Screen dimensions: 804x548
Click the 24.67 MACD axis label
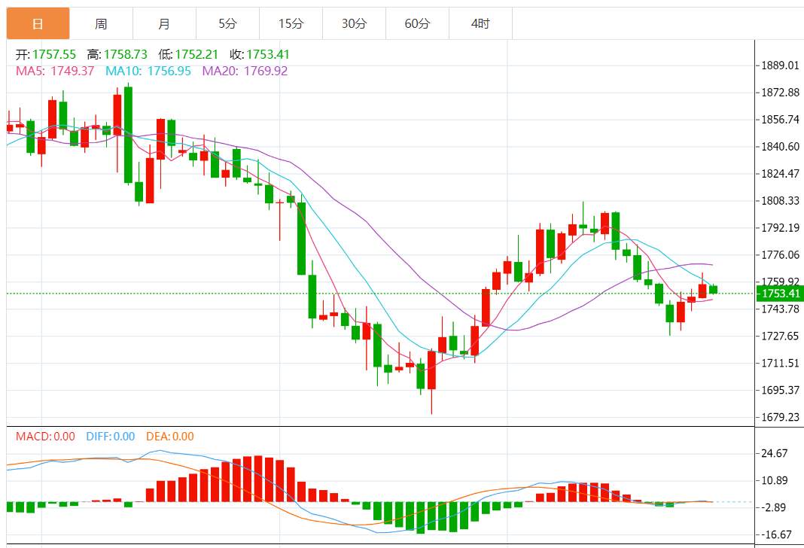pos(774,453)
